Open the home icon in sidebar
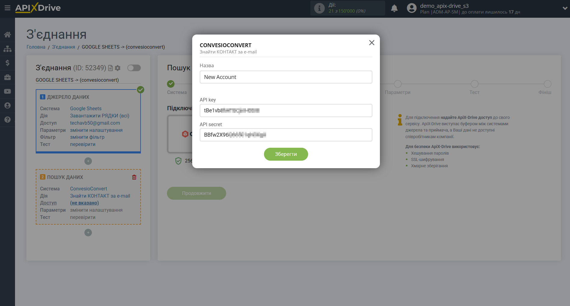 (8, 35)
